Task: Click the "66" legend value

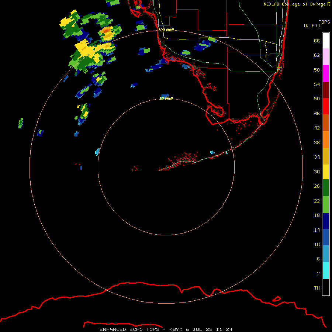Action: (x=317, y=41)
